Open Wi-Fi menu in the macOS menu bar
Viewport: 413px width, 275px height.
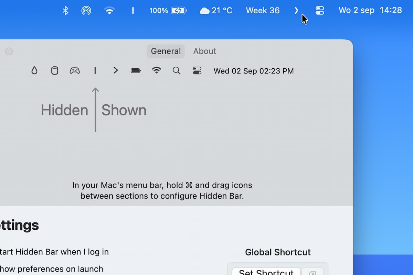[109, 11]
